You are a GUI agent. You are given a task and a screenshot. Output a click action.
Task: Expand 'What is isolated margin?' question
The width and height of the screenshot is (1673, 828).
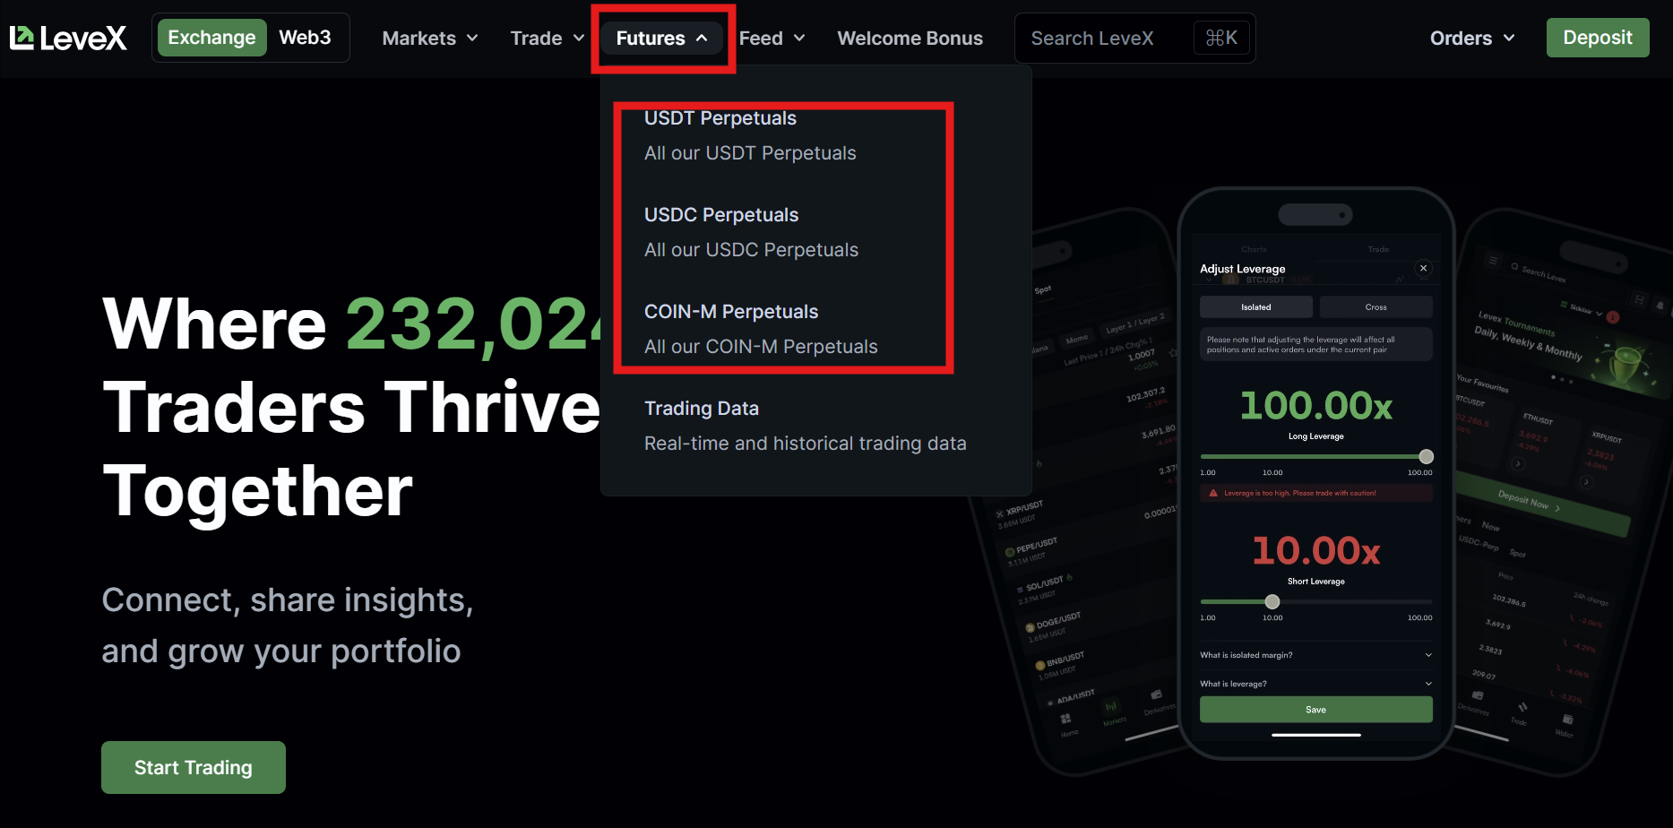(x=1315, y=655)
